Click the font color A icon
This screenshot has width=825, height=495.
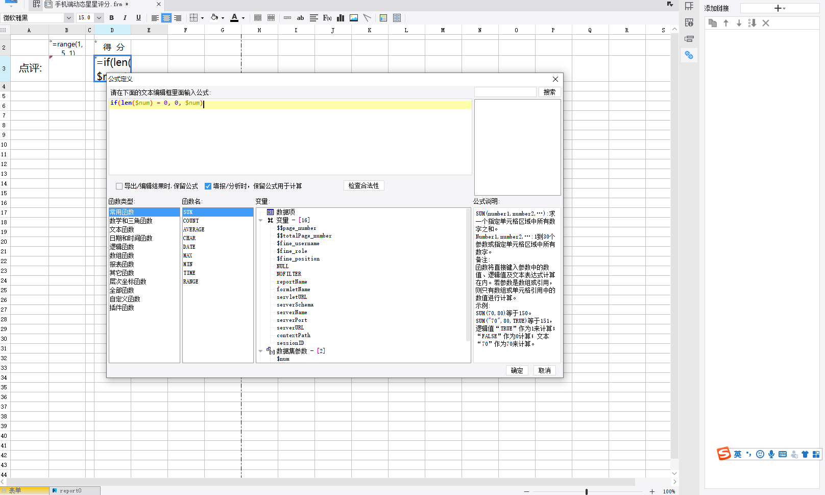[234, 18]
